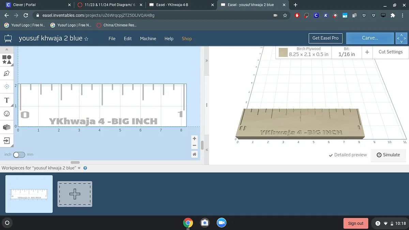Open machine jog arrows control
The image size is (409, 230).
click(x=402, y=38)
